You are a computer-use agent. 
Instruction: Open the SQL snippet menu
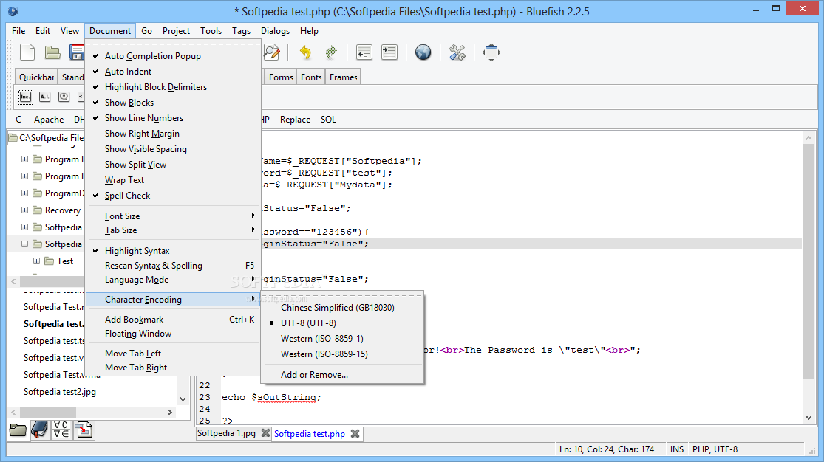328,120
